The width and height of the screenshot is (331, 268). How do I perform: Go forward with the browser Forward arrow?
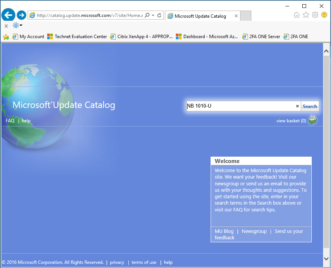(21, 15)
